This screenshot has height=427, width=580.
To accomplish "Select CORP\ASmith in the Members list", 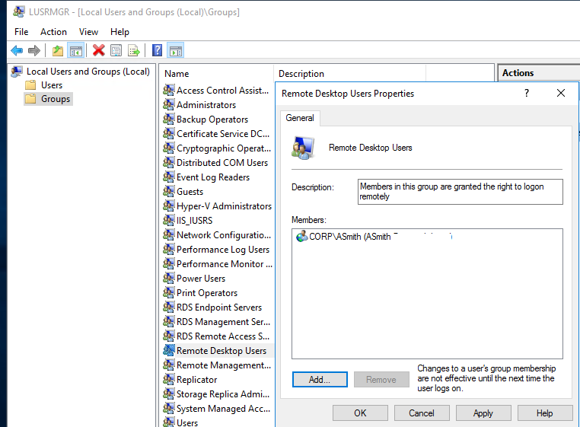I will pos(349,237).
